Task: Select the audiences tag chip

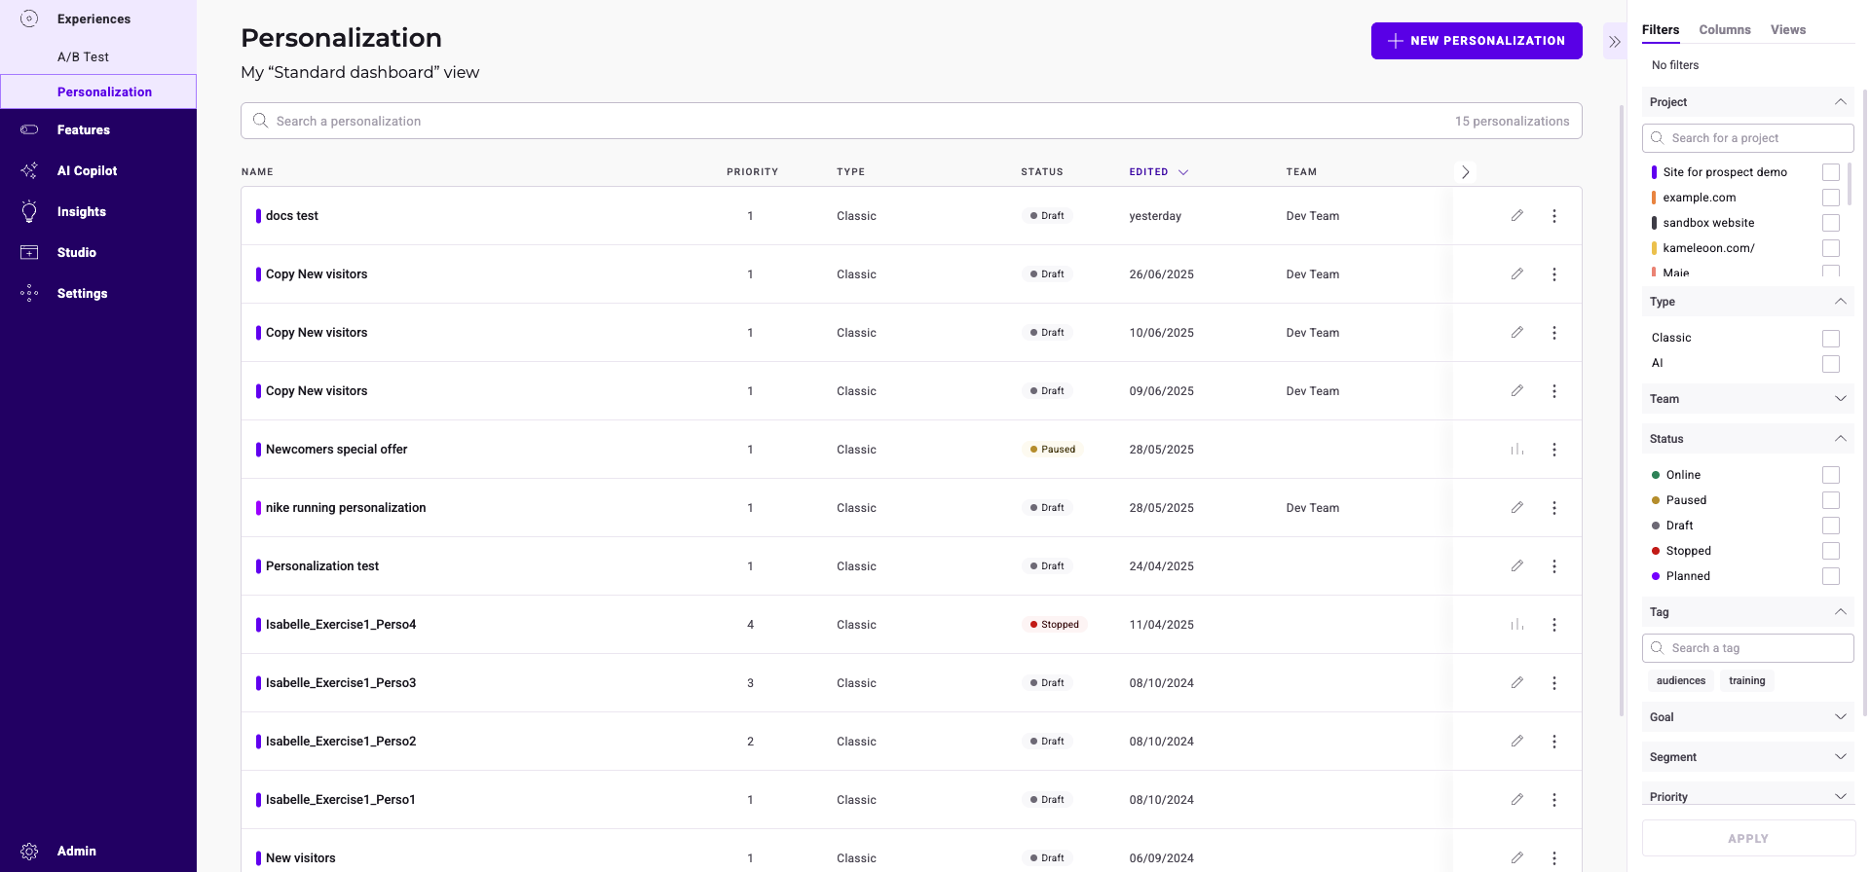Action: point(1680,681)
